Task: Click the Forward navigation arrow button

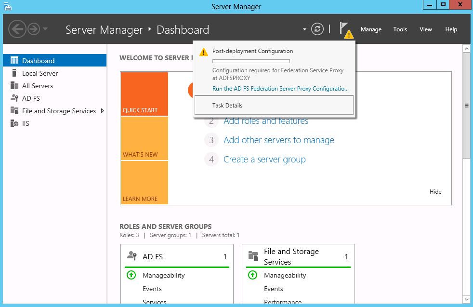Action: click(x=34, y=29)
